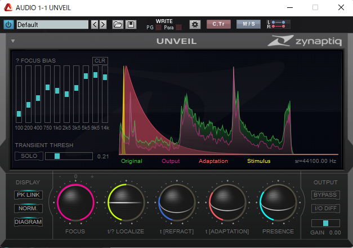Screen dimensions: 353x248
Task: Click the t/? LOCALIZE knob
Action: (126, 202)
